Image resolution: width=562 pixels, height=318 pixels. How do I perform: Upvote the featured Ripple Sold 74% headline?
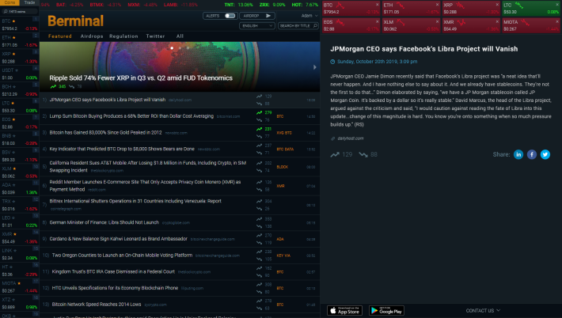pos(53,87)
